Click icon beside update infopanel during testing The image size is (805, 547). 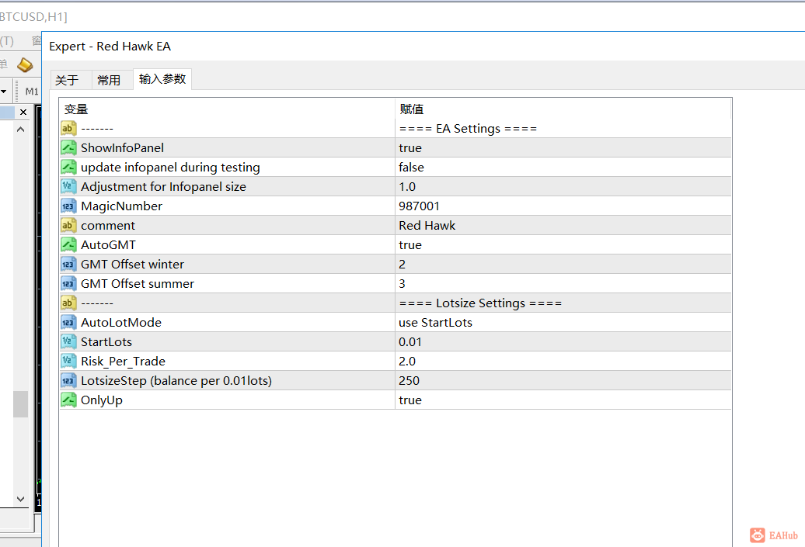[68, 167]
